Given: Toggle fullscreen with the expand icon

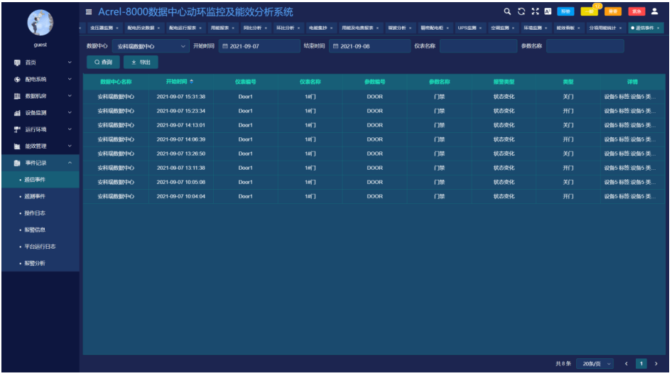Looking at the screenshot, I should [x=534, y=12].
